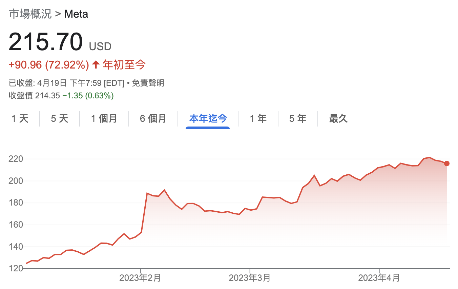Click the 2023年4月 axis label

(x=379, y=278)
